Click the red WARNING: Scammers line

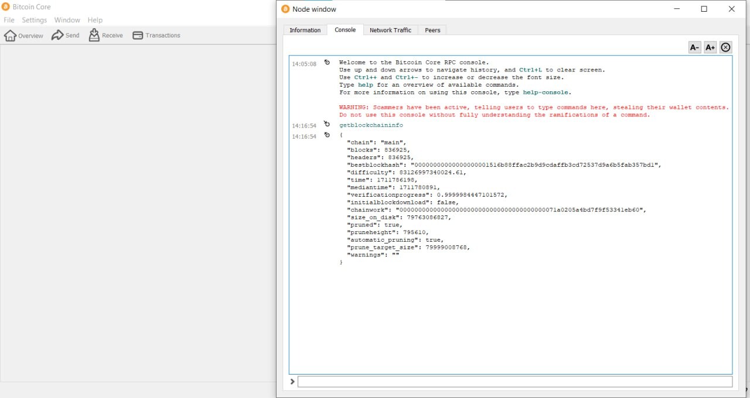(x=534, y=108)
